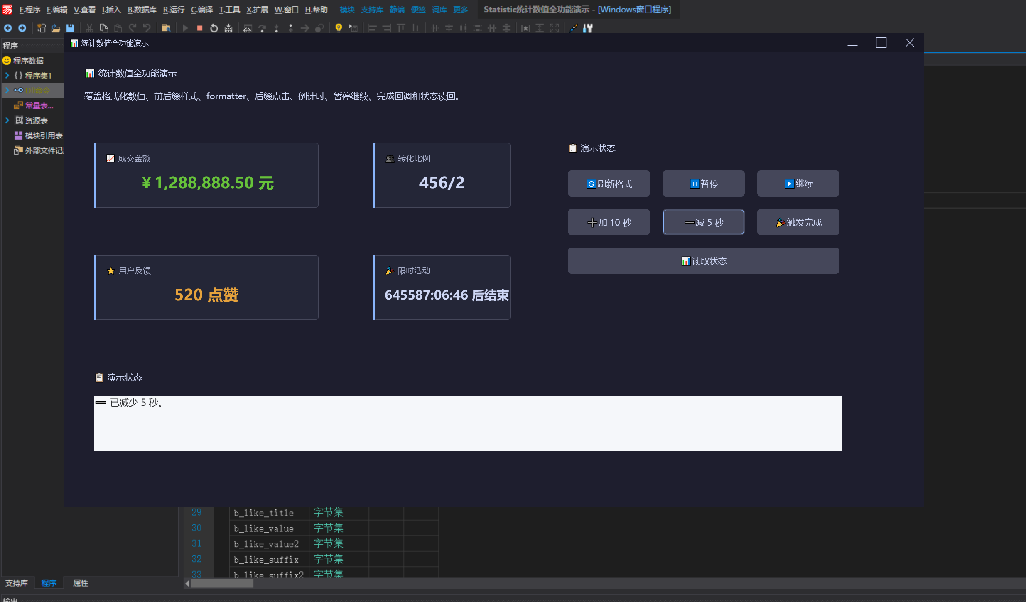Screen dimensions: 1026x602
Task: Click the forward navigation arrow in toolbar
Action: pos(22,28)
